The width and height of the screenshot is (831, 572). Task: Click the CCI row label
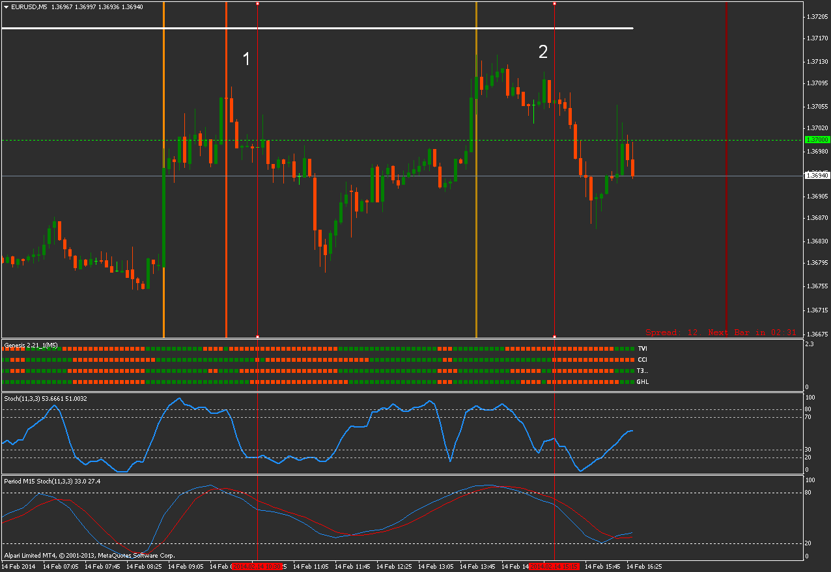click(642, 360)
